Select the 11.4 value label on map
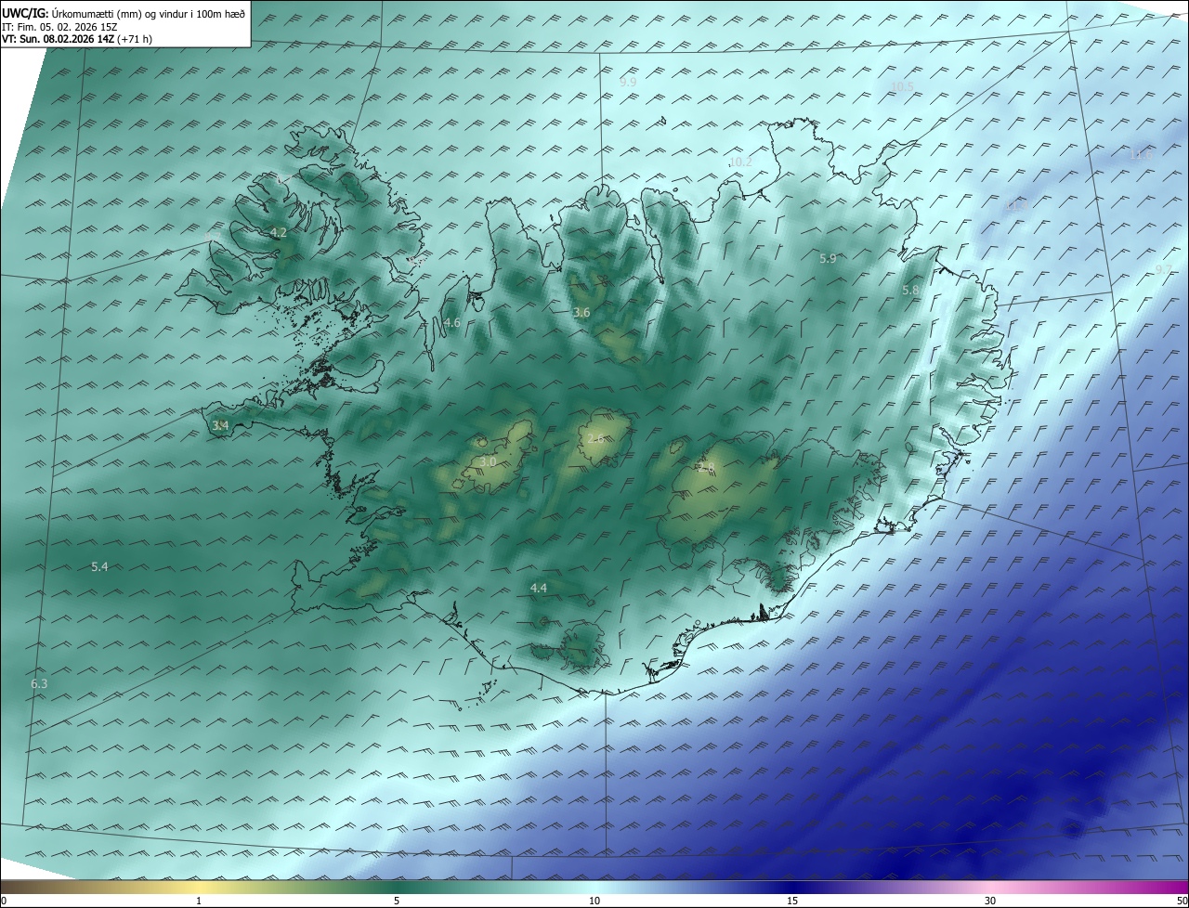Viewport: 1189px width, 908px height. (1015, 206)
